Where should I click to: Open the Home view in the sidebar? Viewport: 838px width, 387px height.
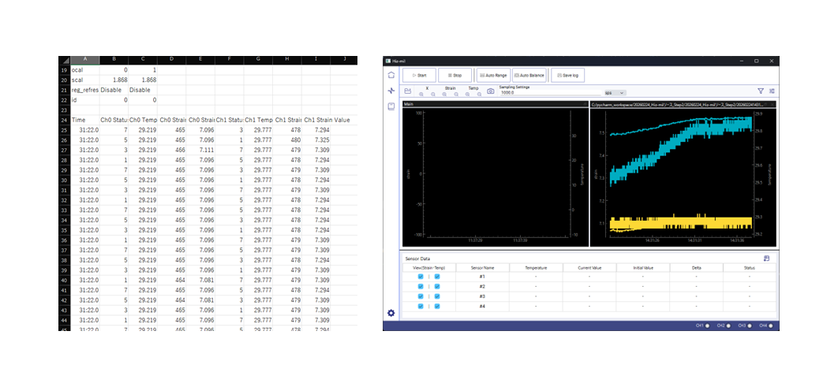pyautogui.click(x=391, y=75)
